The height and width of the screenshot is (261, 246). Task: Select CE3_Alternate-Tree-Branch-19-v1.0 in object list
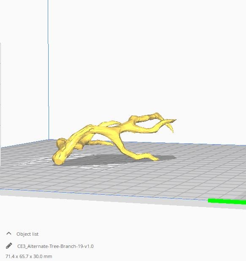[55, 246]
